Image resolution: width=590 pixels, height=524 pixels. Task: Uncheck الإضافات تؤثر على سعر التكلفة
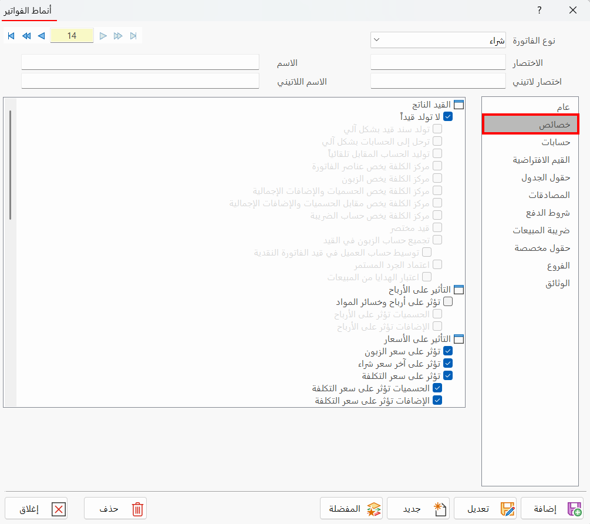tap(437, 400)
